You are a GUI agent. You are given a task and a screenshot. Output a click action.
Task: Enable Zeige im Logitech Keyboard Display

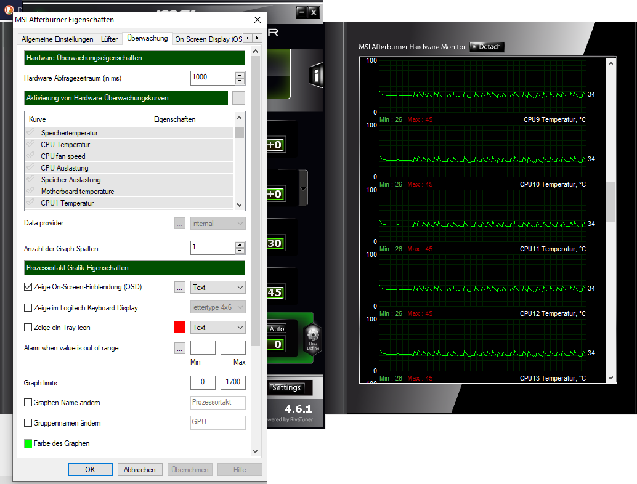pyautogui.click(x=28, y=308)
